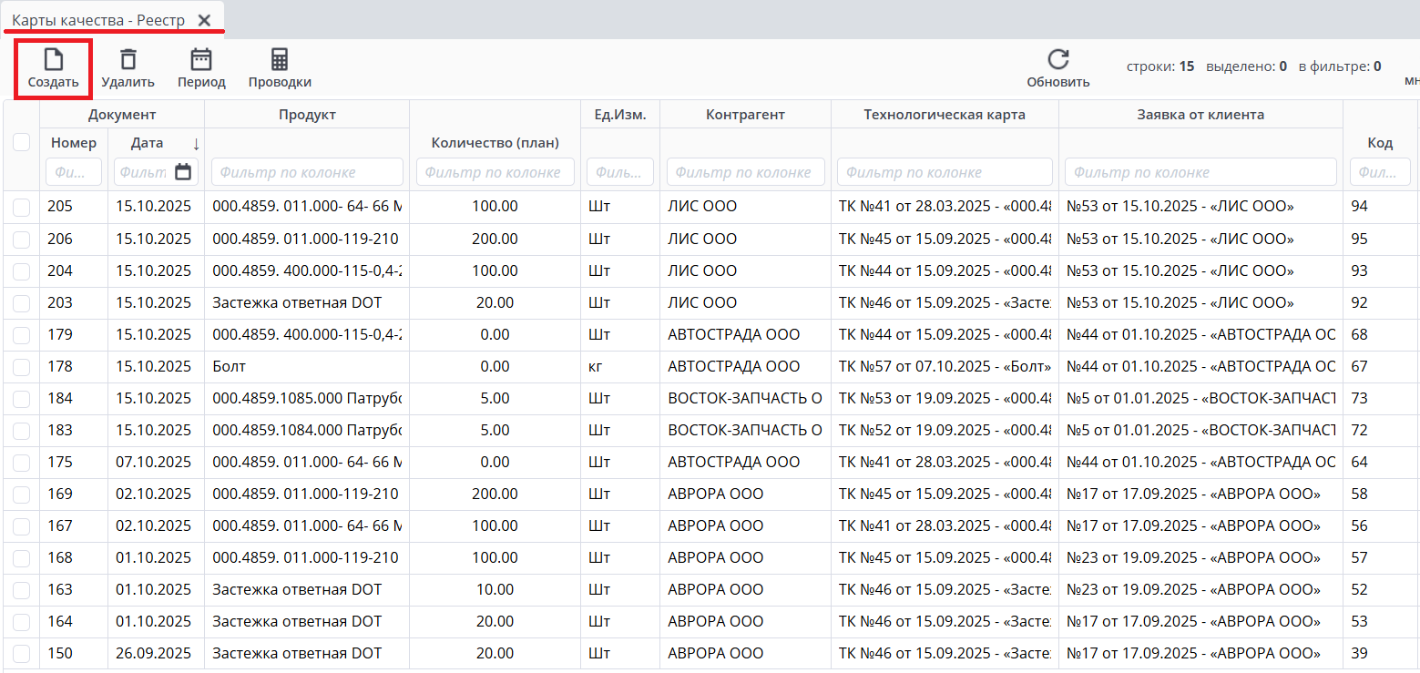Switch to Карты качества - Реестр tab
The width and height of the screenshot is (1420, 673).
98,20
